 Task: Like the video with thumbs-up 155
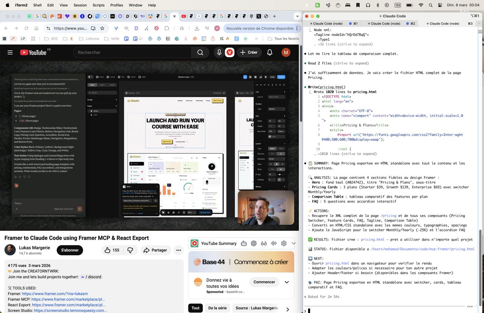(x=112, y=250)
